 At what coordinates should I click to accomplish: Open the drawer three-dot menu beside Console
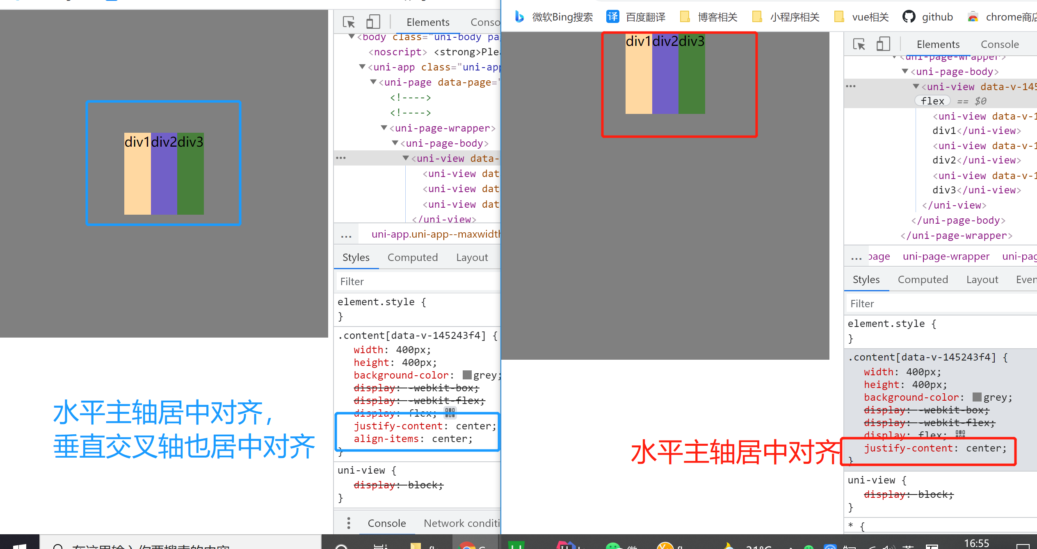point(349,523)
